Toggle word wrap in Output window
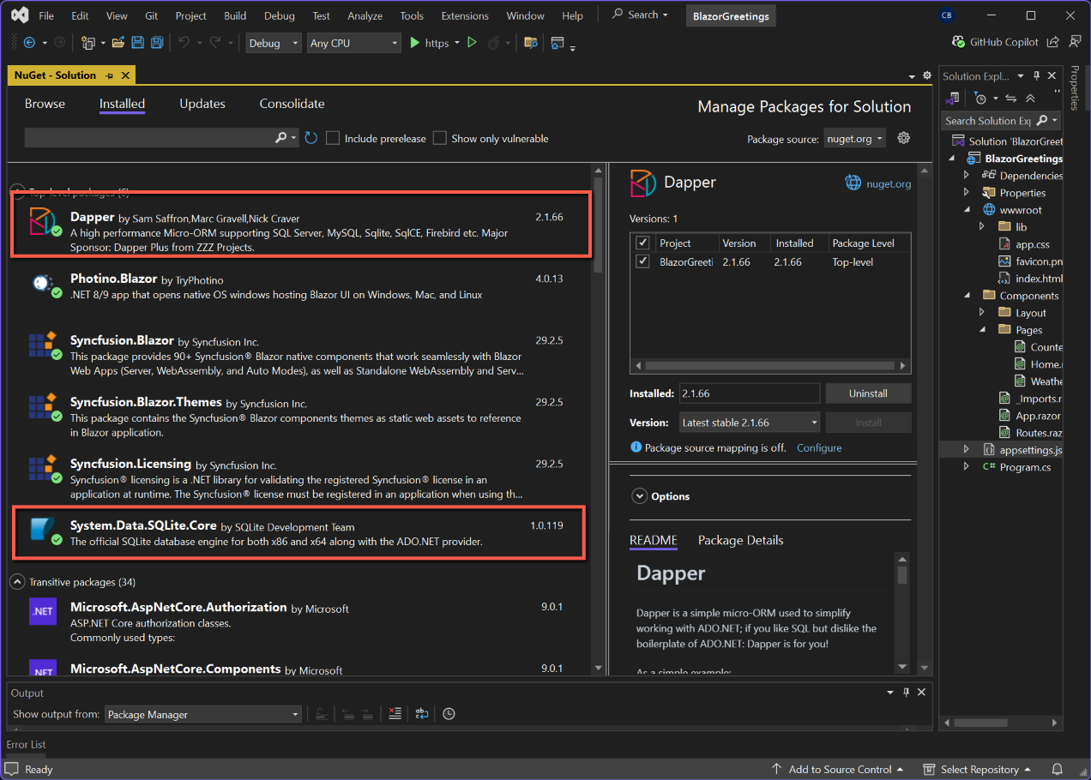This screenshot has height=780, width=1091. pos(422,714)
